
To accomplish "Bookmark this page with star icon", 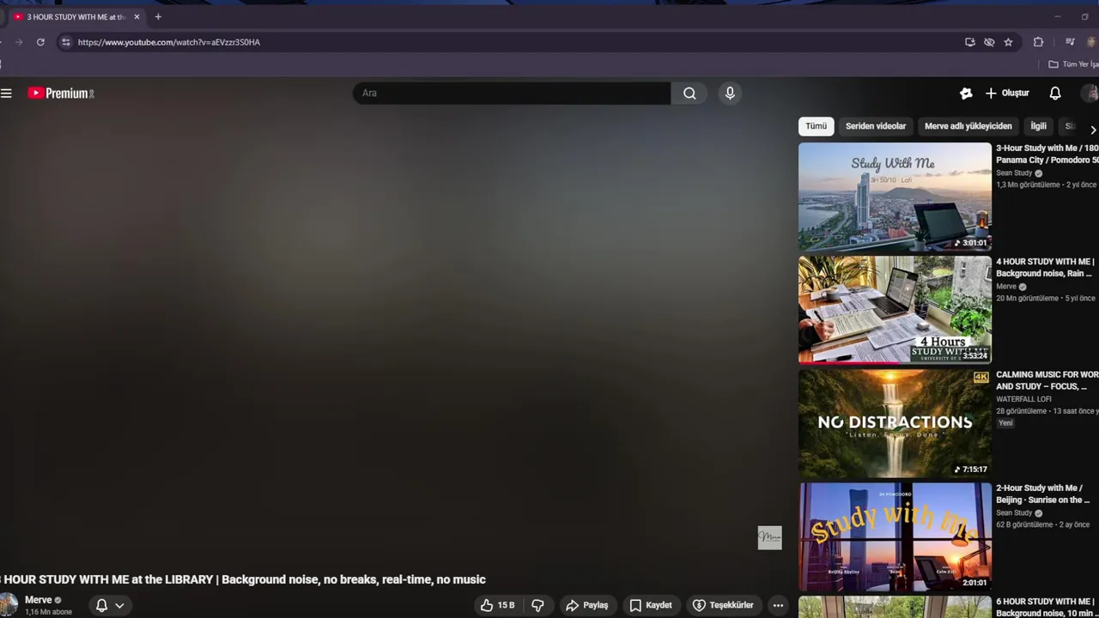I will tap(1008, 42).
